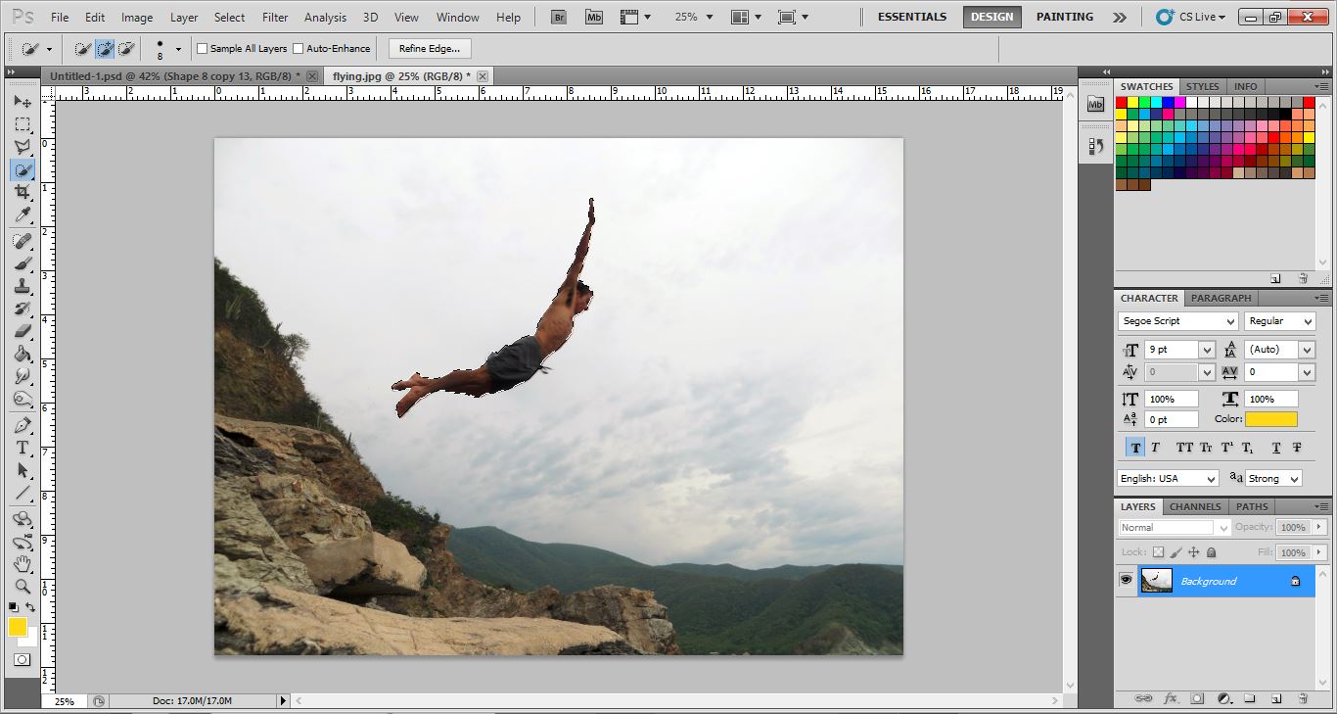1337x714 pixels.
Task: Switch to the Painting workspace
Action: (1065, 17)
